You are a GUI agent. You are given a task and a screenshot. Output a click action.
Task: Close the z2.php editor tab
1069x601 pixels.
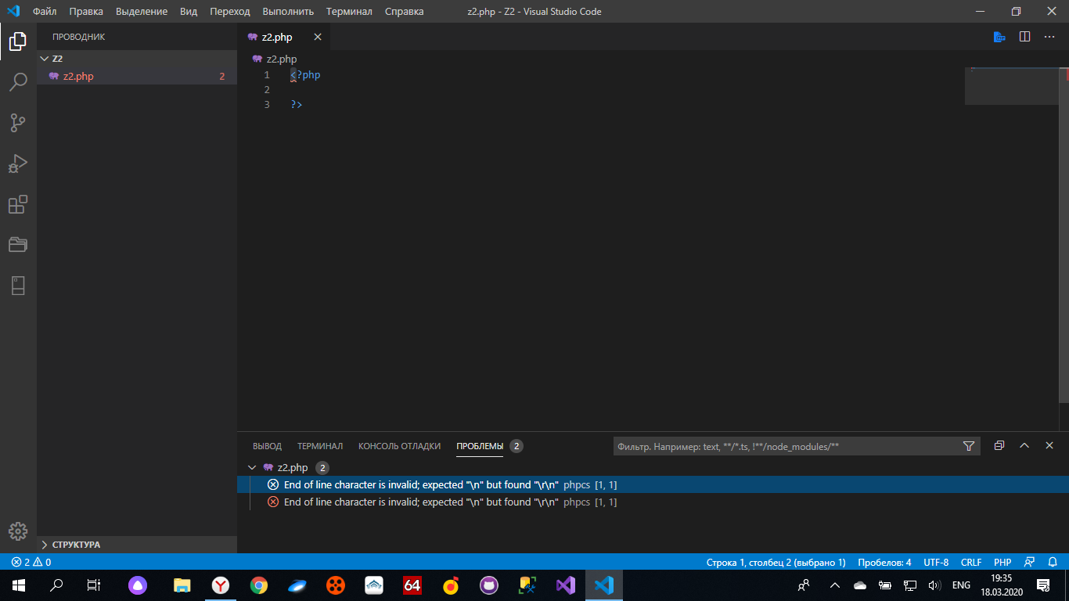click(x=318, y=37)
